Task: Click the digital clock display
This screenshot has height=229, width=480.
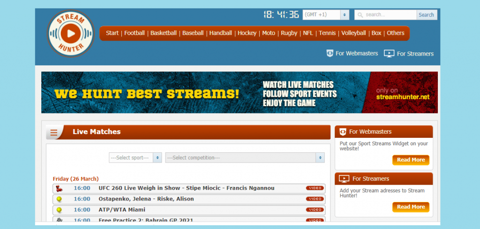Action: point(281,14)
